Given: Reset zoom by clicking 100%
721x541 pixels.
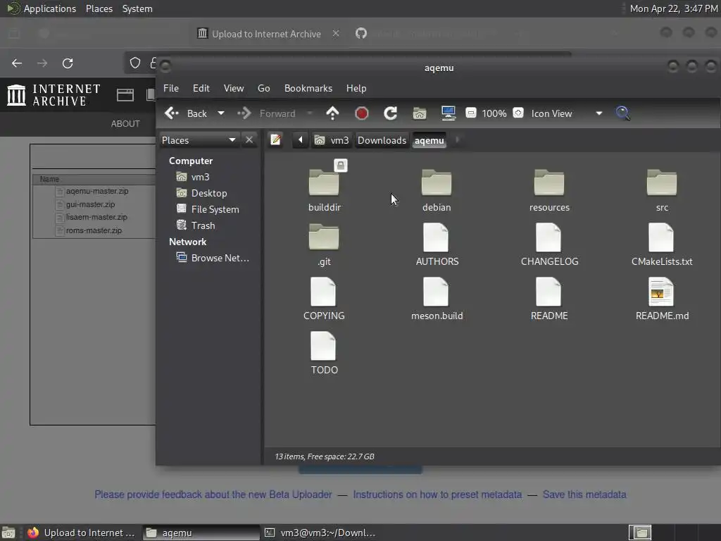Looking at the screenshot, I should [x=494, y=113].
